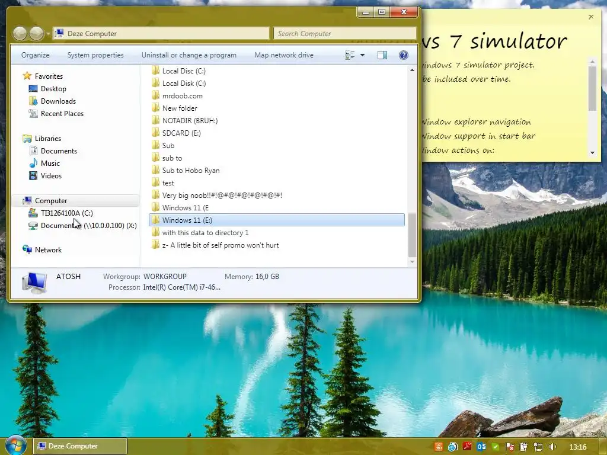Click the sticky note scroll up arrow
Viewport: 607px width, 455px height.
coord(592,62)
